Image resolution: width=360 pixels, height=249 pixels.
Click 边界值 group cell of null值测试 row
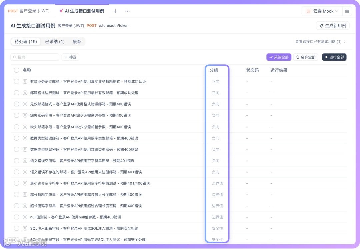pyautogui.click(x=217, y=217)
